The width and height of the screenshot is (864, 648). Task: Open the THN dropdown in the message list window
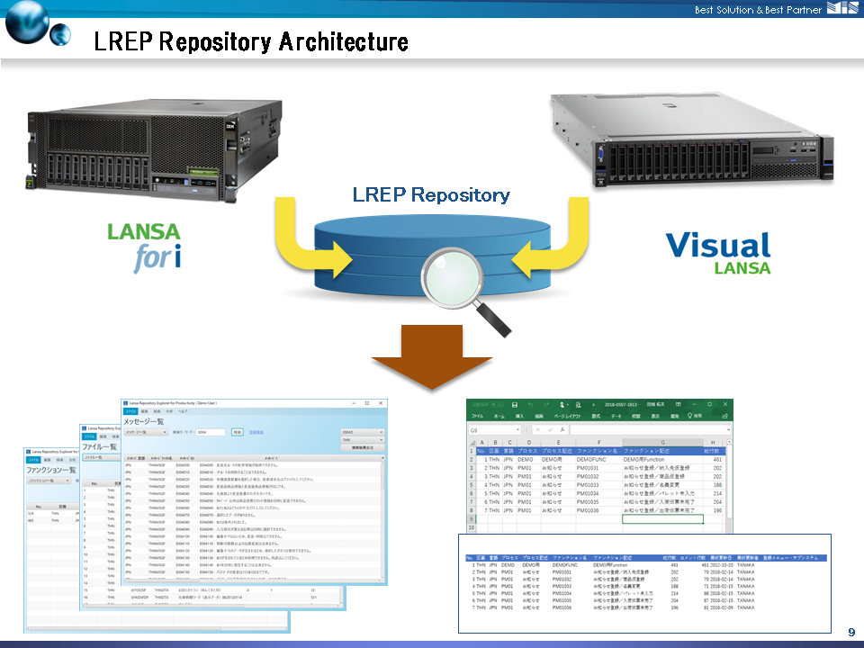click(x=362, y=440)
